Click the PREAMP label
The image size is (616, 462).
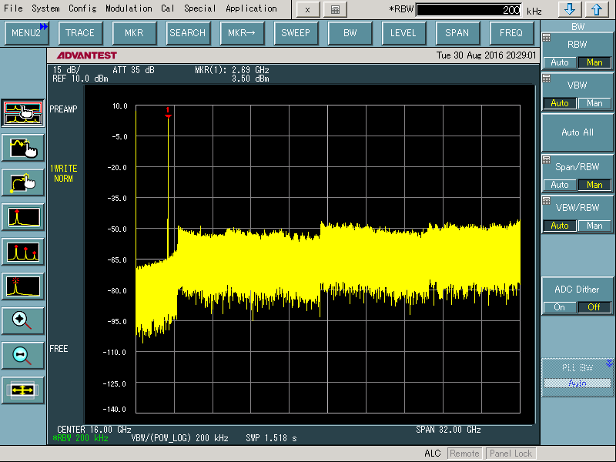coord(63,109)
